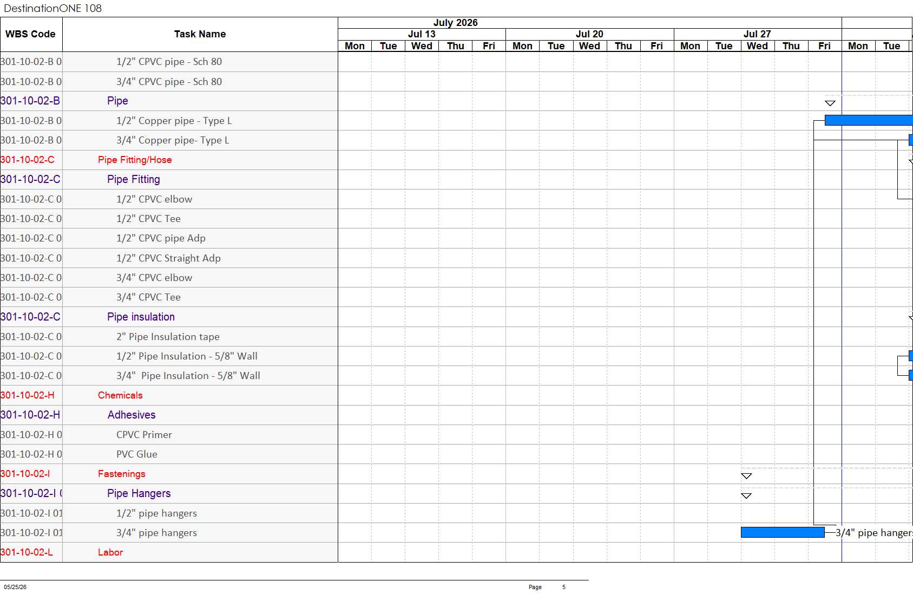Click WBS code cell of Pipe insulation row
This screenshot has height=594, width=913.
pyautogui.click(x=30, y=317)
